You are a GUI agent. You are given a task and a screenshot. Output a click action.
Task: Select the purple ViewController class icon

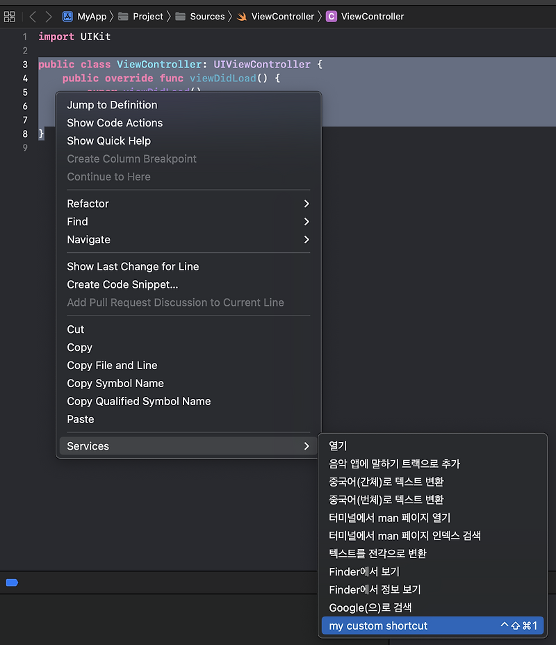coord(332,15)
